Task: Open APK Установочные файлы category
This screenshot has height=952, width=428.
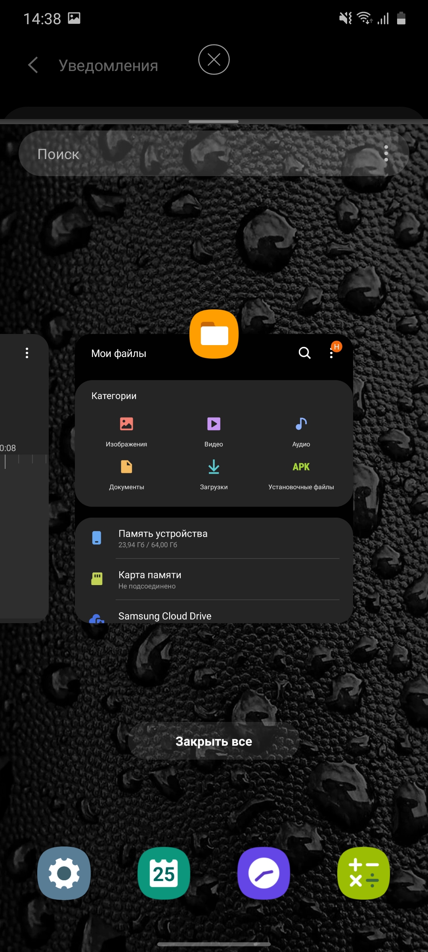Action: pos(301,474)
